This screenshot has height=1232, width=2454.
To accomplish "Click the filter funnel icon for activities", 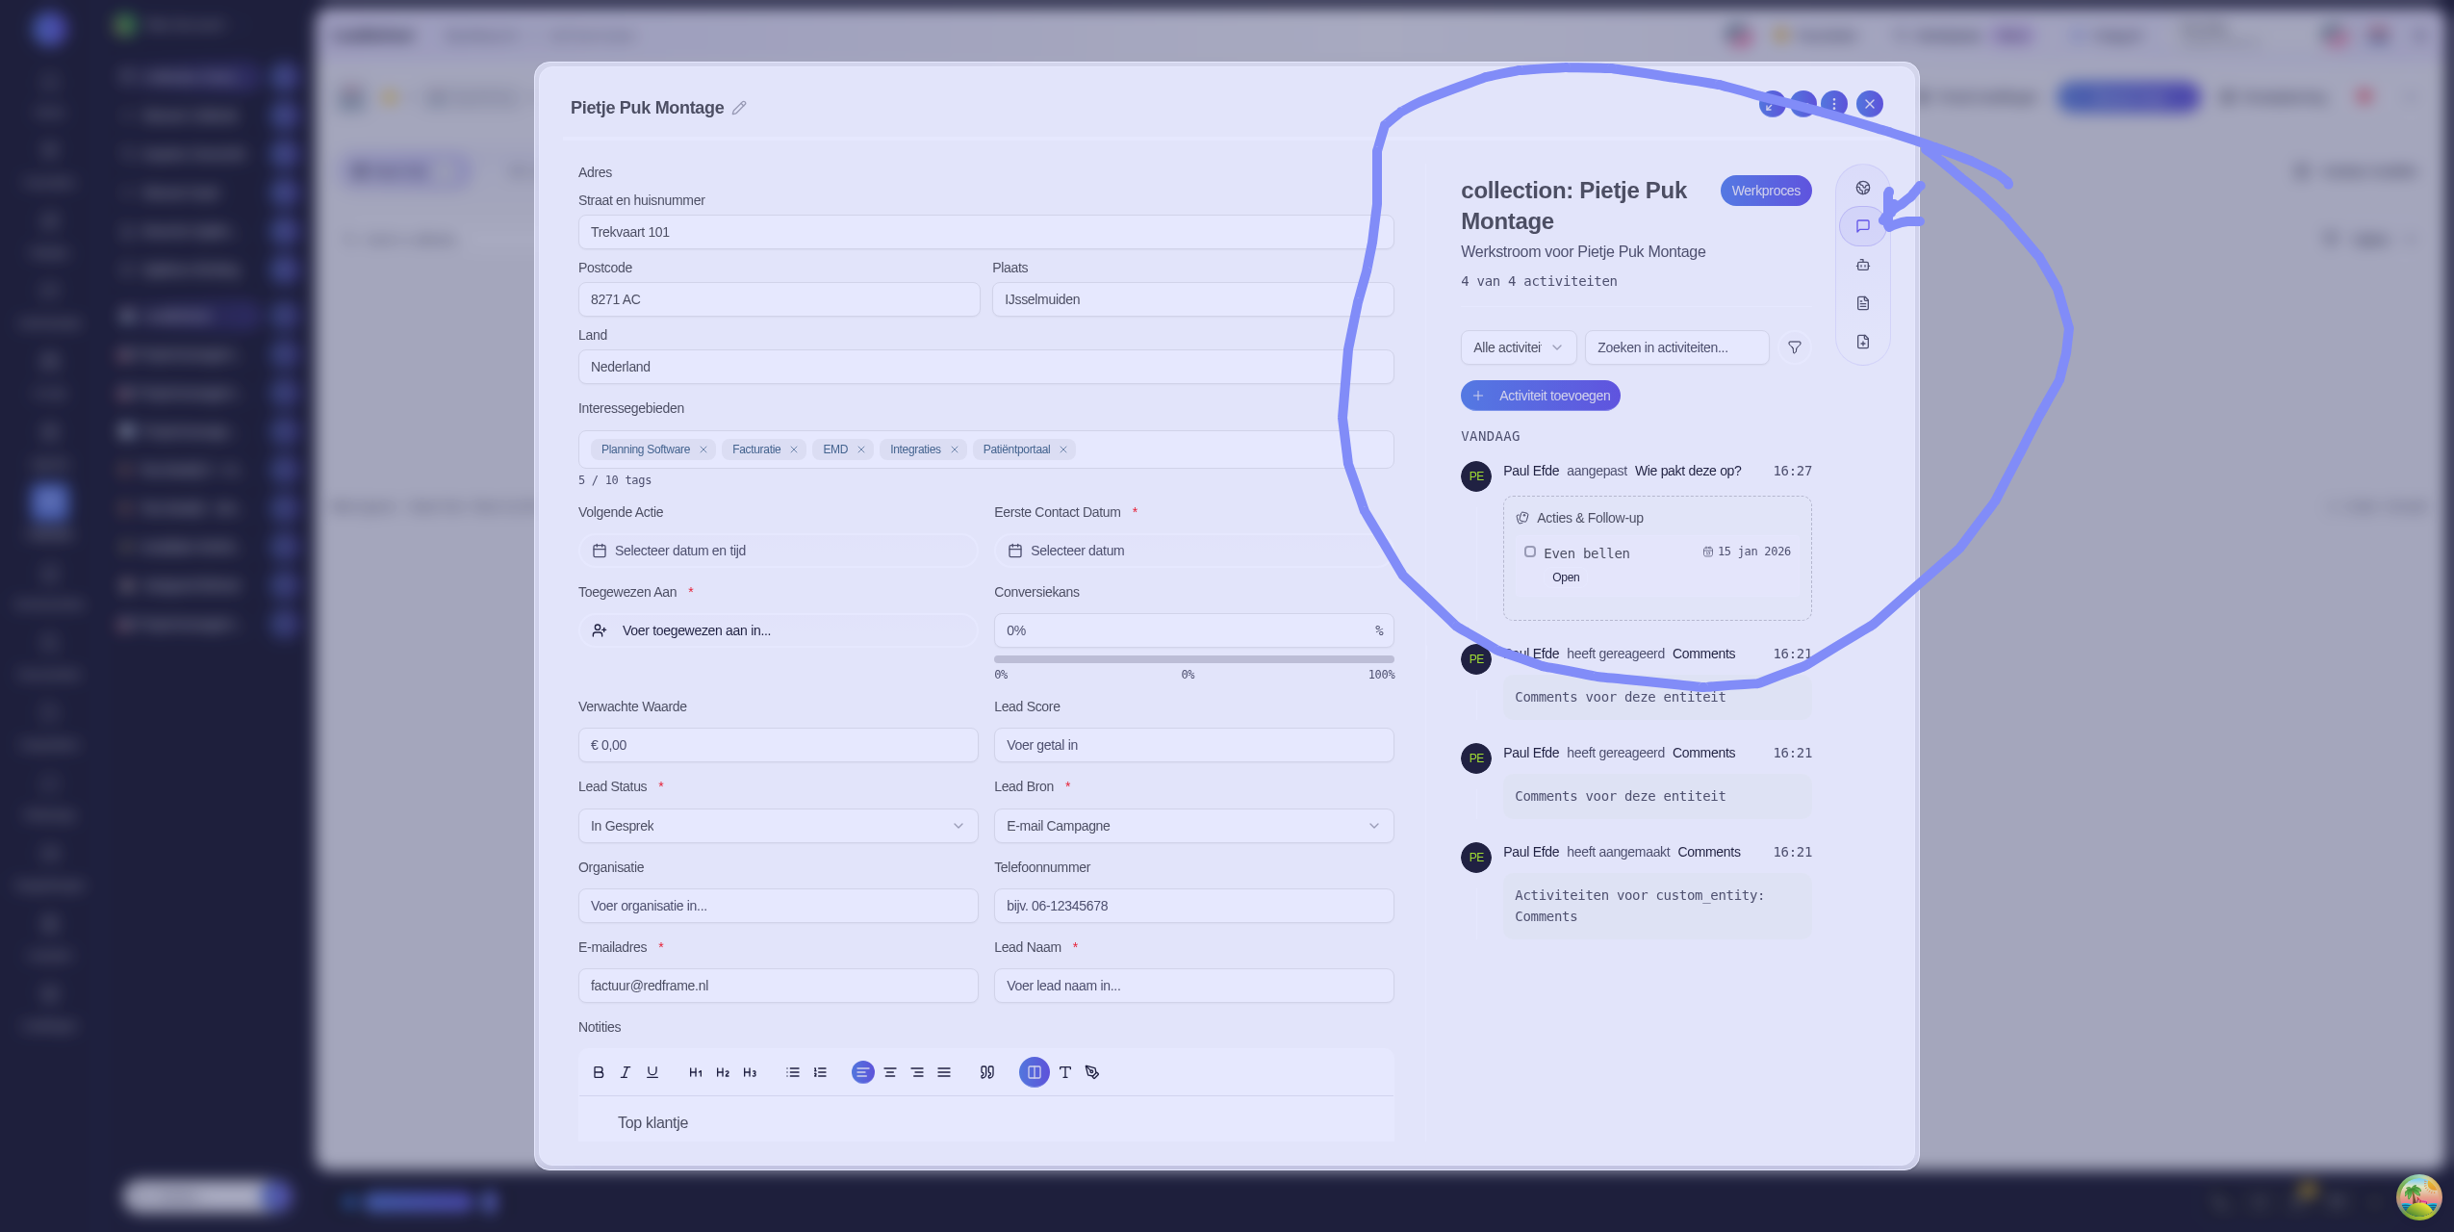I will [x=1794, y=347].
